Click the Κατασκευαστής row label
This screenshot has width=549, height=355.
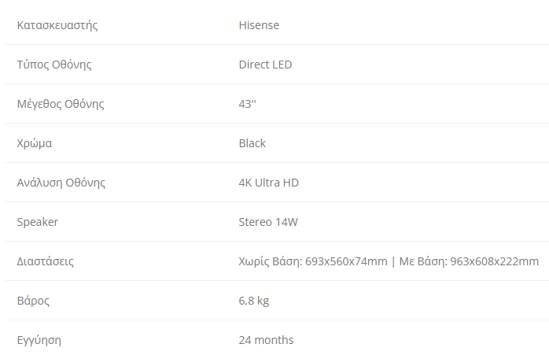pos(57,25)
